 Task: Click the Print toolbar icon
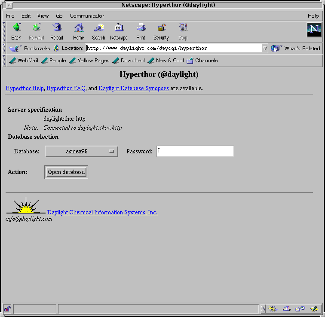141,31
